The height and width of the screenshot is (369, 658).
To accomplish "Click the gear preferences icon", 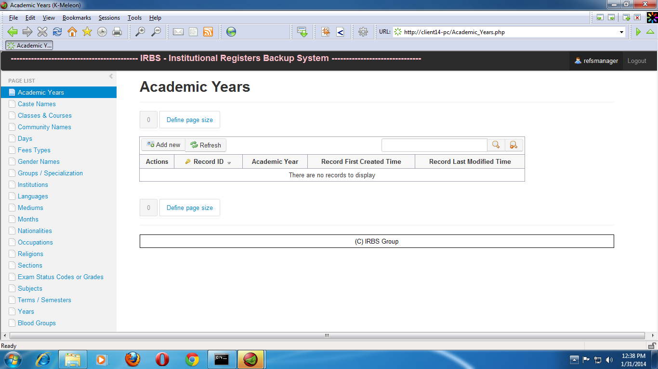I will 363,32.
